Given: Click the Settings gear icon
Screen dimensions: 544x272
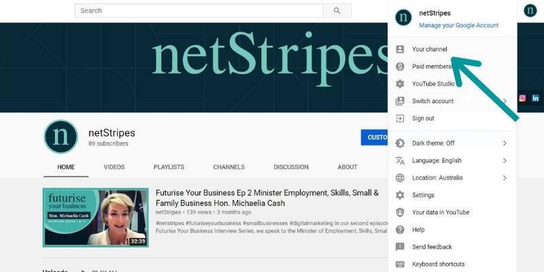Looking at the screenshot, I should (x=400, y=195).
